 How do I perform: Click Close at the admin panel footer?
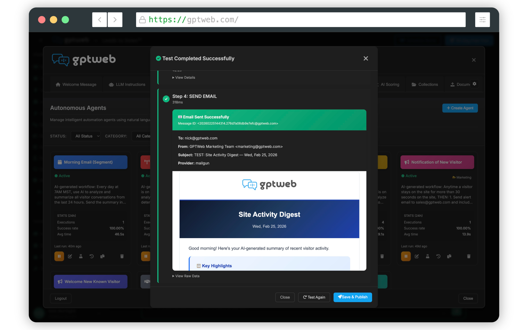pos(468,298)
